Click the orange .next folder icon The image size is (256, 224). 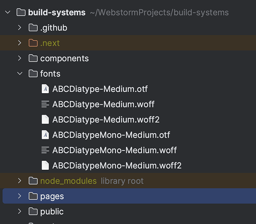33,43
